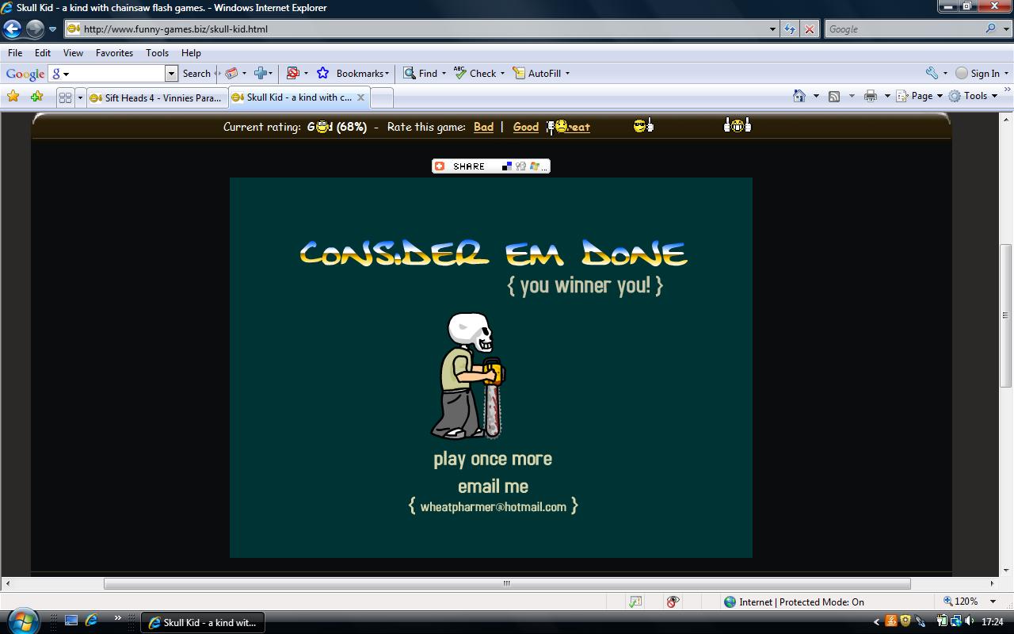Click play once more
The image size is (1014, 634).
[x=492, y=458]
